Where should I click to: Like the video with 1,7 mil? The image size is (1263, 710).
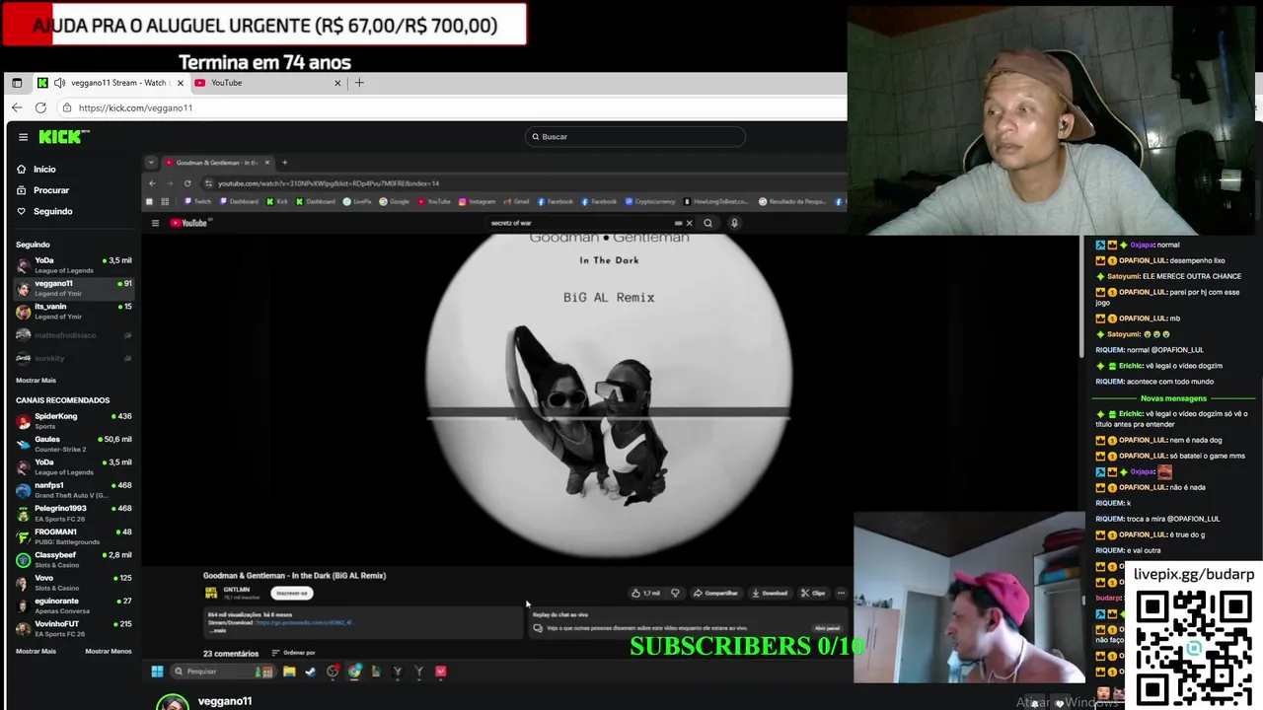[x=646, y=593]
